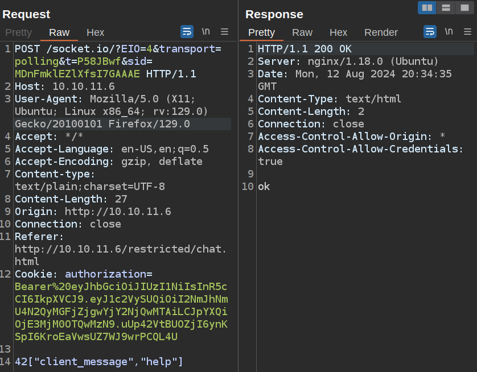This screenshot has height=372, width=477.
Task: Click the Content-Length: 27 request header
Action: coord(71,199)
